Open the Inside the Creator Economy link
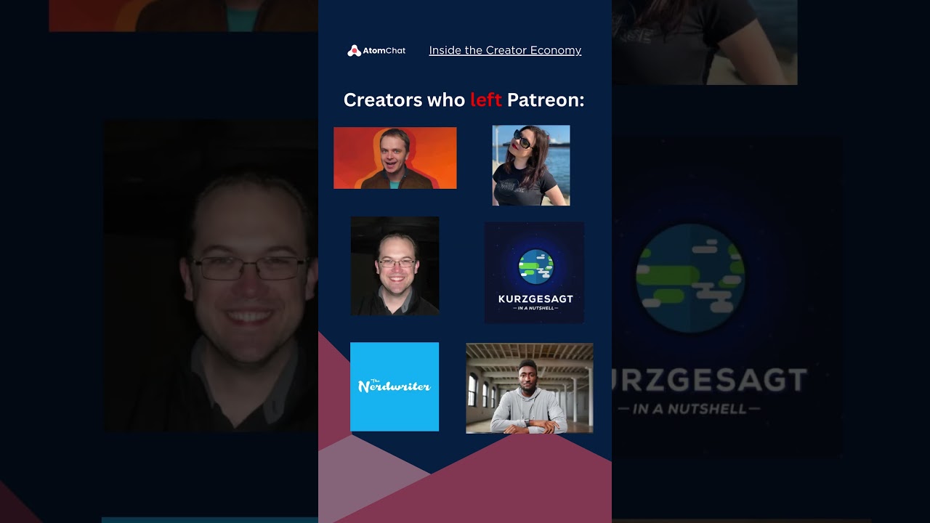This screenshot has width=930, height=523. point(505,50)
